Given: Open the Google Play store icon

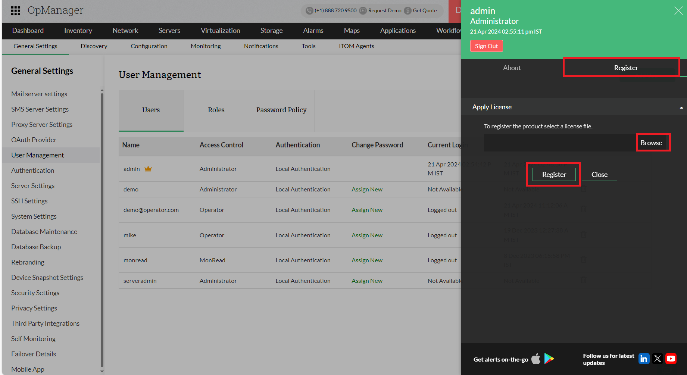Looking at the screenshot, I should pyautogui.click(x=549, y=359).
